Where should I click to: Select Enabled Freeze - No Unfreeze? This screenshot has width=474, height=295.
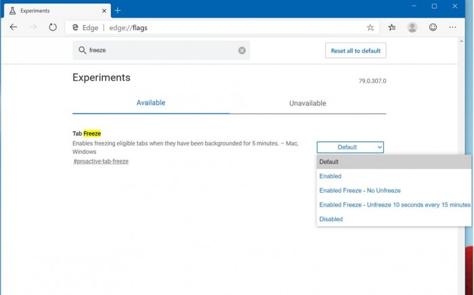[x=393, y=191]
